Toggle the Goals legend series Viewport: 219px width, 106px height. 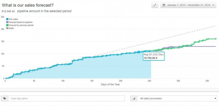(10, 28)
